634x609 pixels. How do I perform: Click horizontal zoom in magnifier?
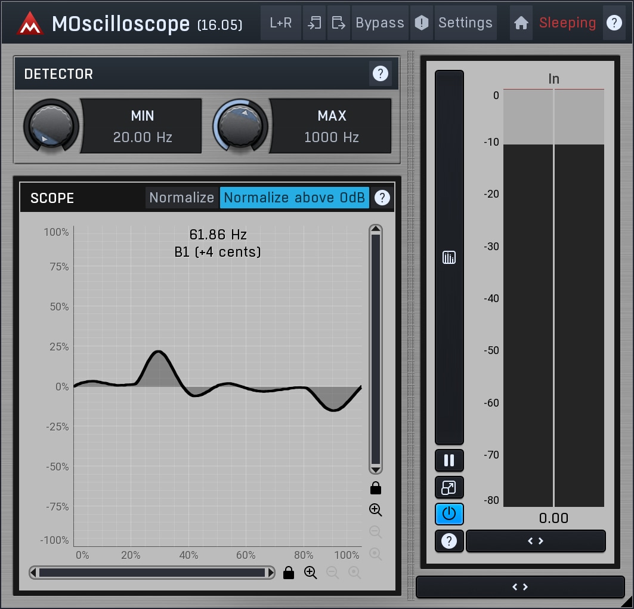click(311, 573)
